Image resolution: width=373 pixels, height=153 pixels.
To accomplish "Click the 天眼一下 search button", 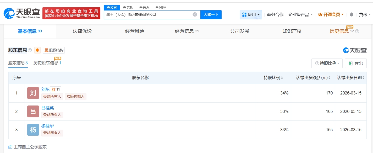I will pos(211,15).
